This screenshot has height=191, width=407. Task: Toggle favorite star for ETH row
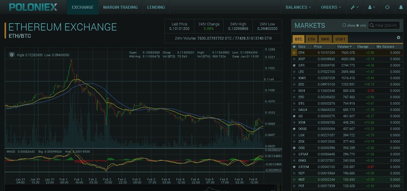tap(294, 53)
